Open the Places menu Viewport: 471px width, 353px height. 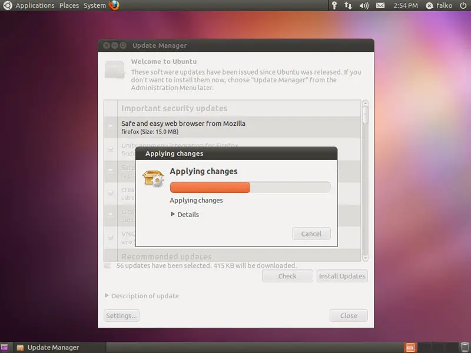pos(69,5)
